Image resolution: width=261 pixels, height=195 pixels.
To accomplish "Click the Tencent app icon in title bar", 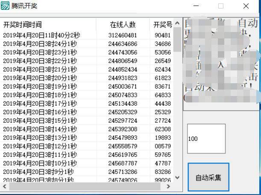I will coord(6,6).
